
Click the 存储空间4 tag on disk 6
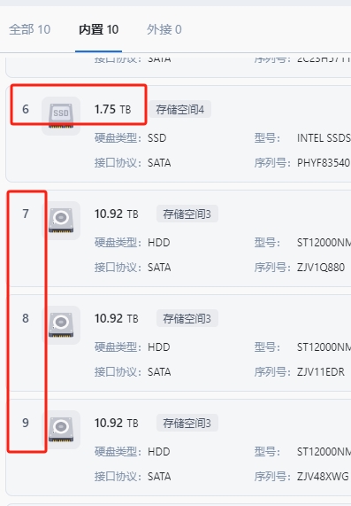[180, 109]
